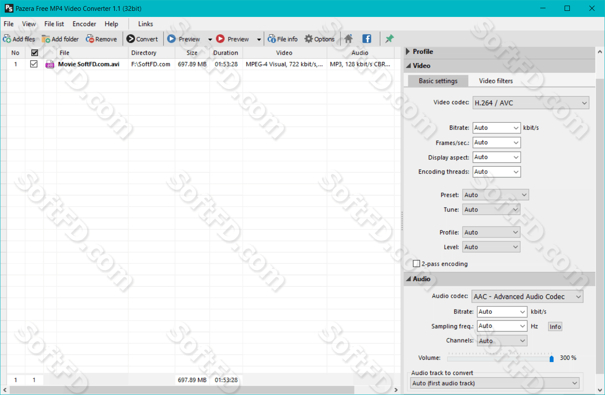Screen dimensions: 605x395
Task: Open the Display aspect dropdown
Action: [496, 157]
